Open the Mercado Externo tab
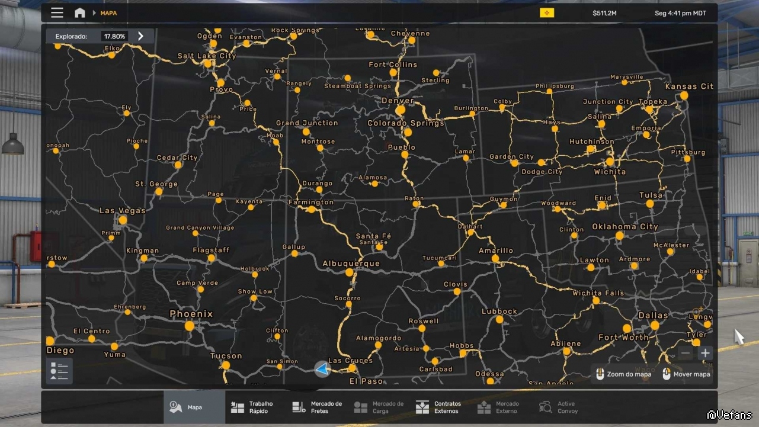 (x=502, y=407)
